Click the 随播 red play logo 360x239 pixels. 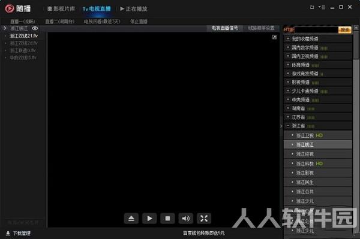[10, 9]
